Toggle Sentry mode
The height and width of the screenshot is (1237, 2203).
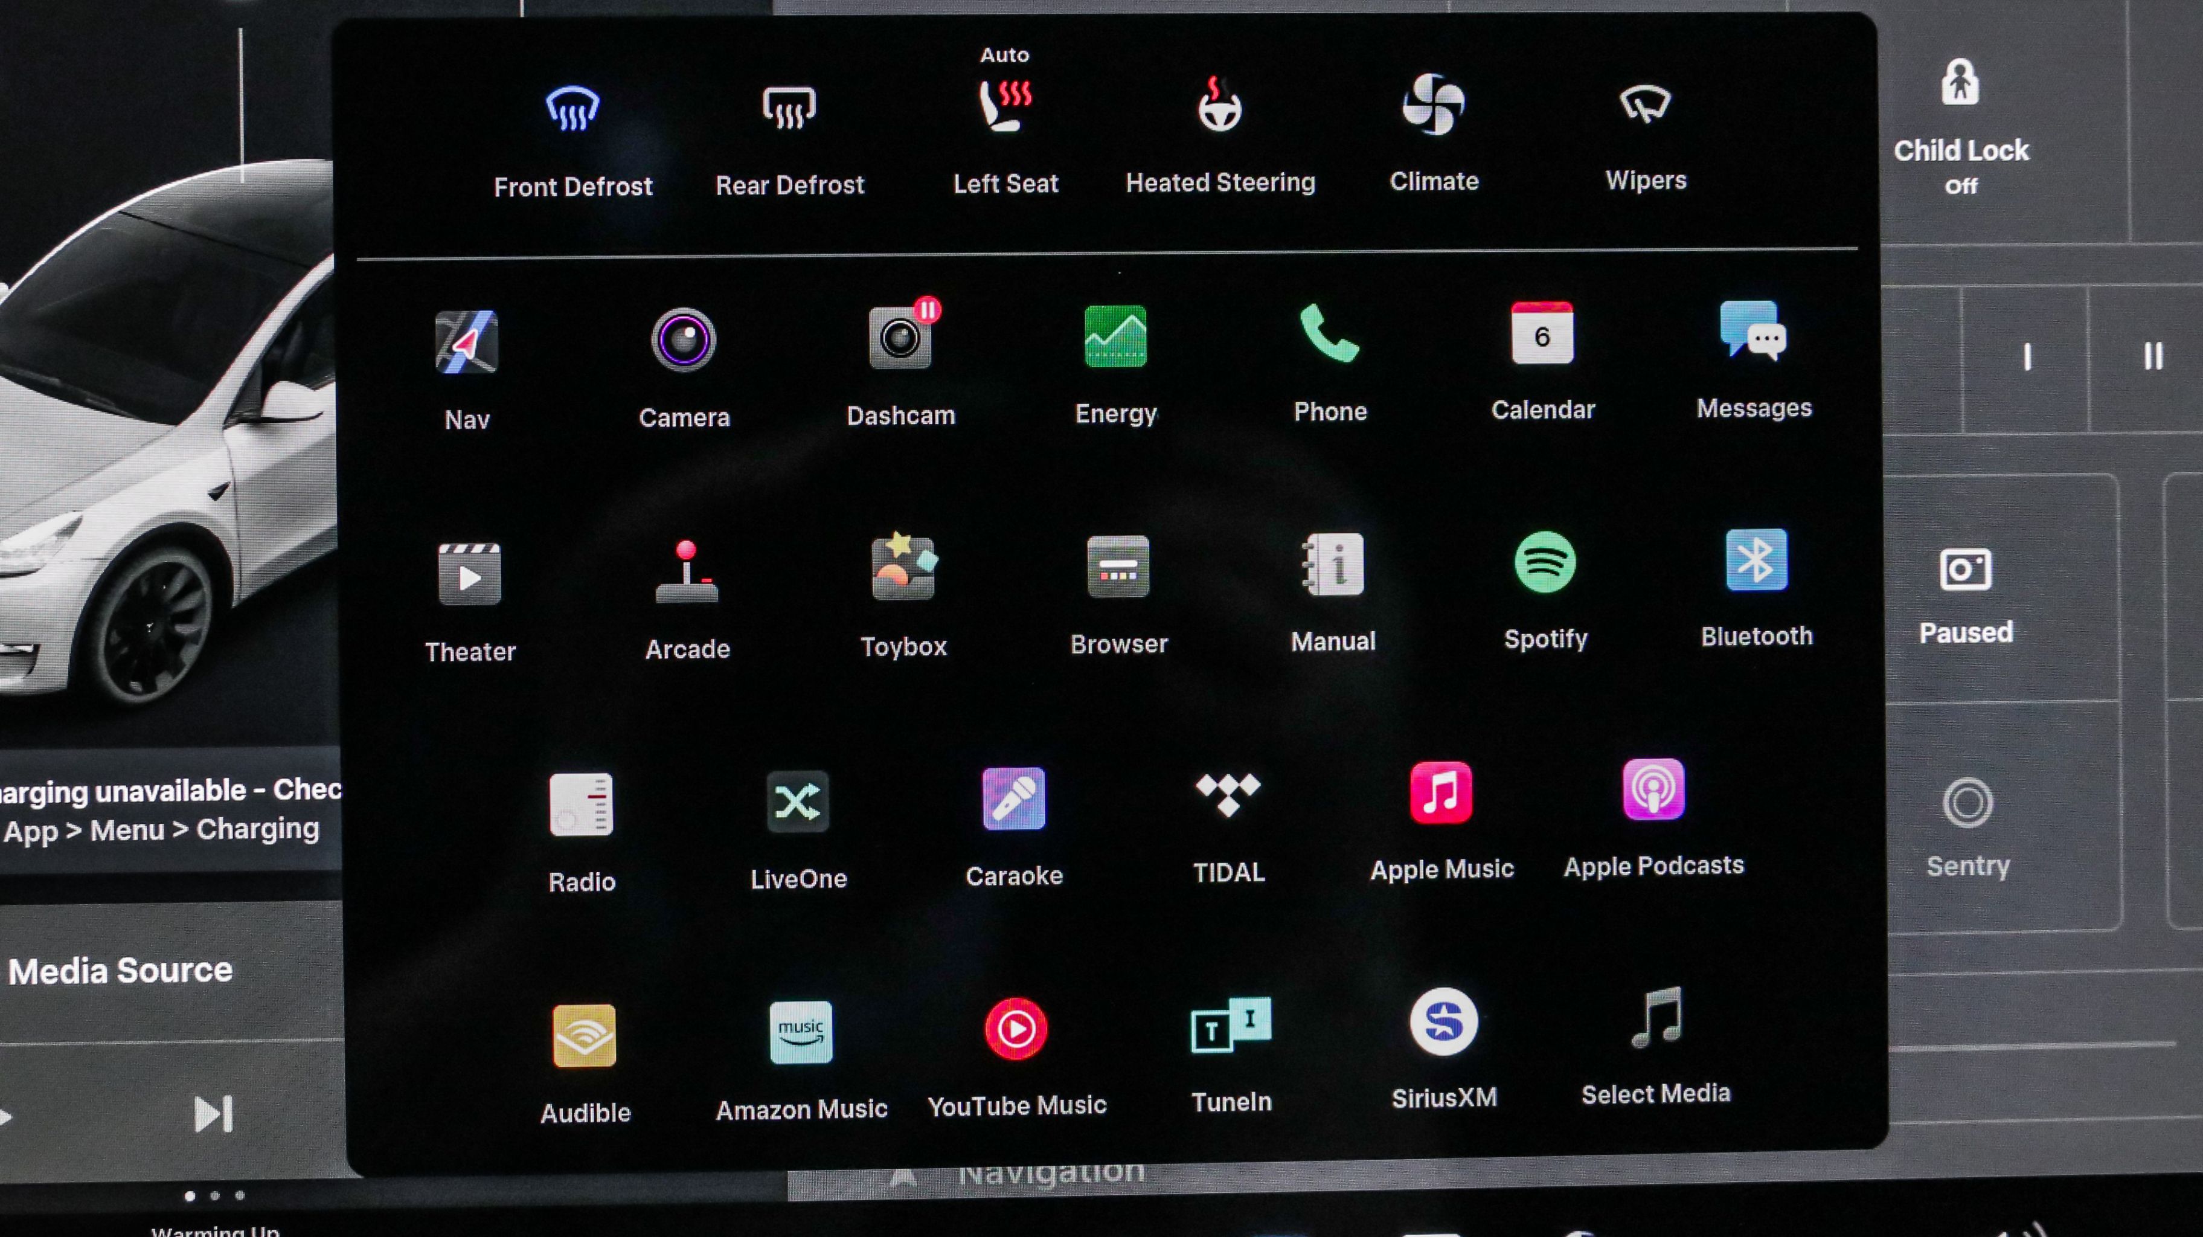tap(1967, 804)
